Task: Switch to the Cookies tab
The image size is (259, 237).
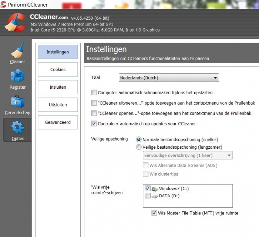Action: (x=58, y=69)
